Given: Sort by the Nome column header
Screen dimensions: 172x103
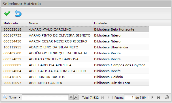Looking at the screenshot, I should coord(60,23).
